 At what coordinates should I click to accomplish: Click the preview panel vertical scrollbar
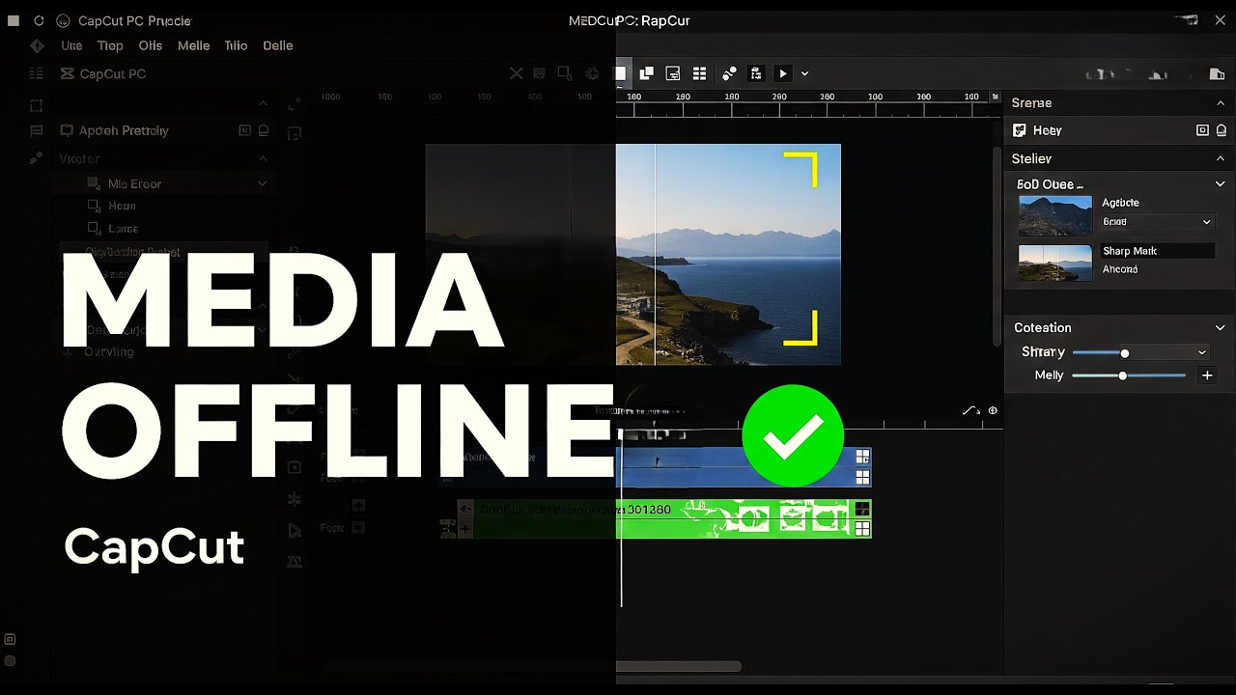[997, 246]
